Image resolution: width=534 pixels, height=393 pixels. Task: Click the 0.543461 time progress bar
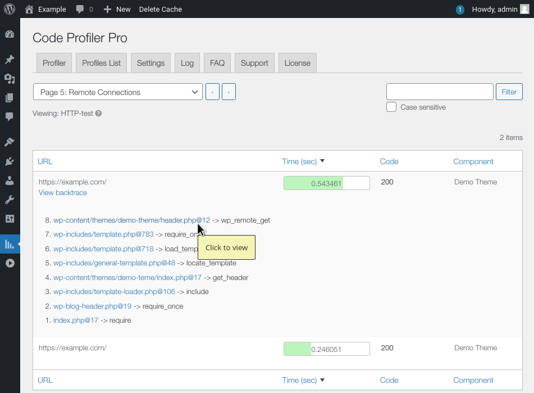[326, 183]
